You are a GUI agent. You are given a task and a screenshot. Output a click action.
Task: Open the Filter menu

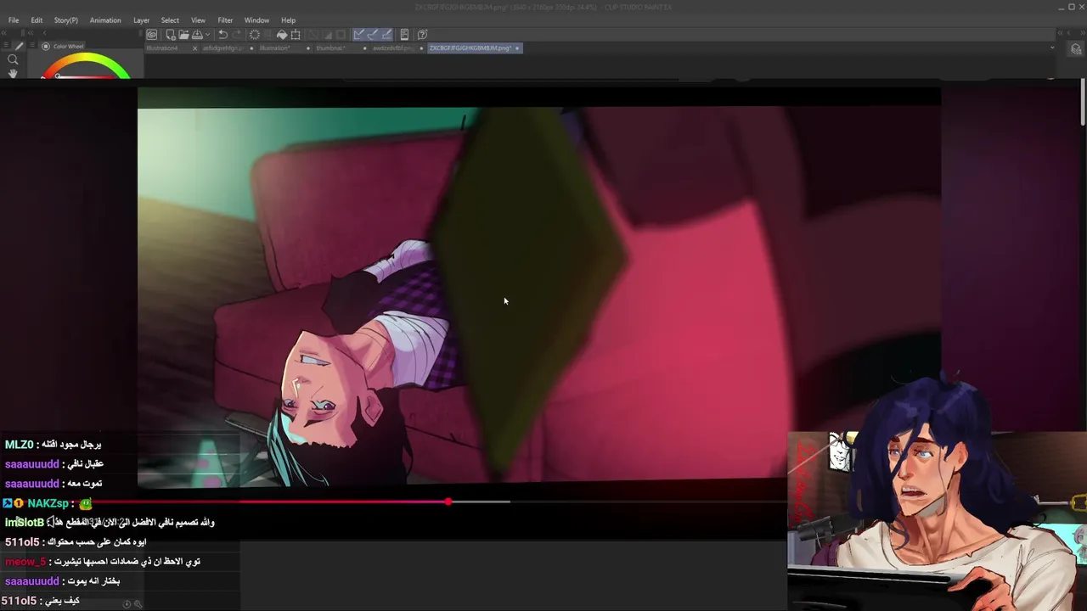tap(225, 20)
